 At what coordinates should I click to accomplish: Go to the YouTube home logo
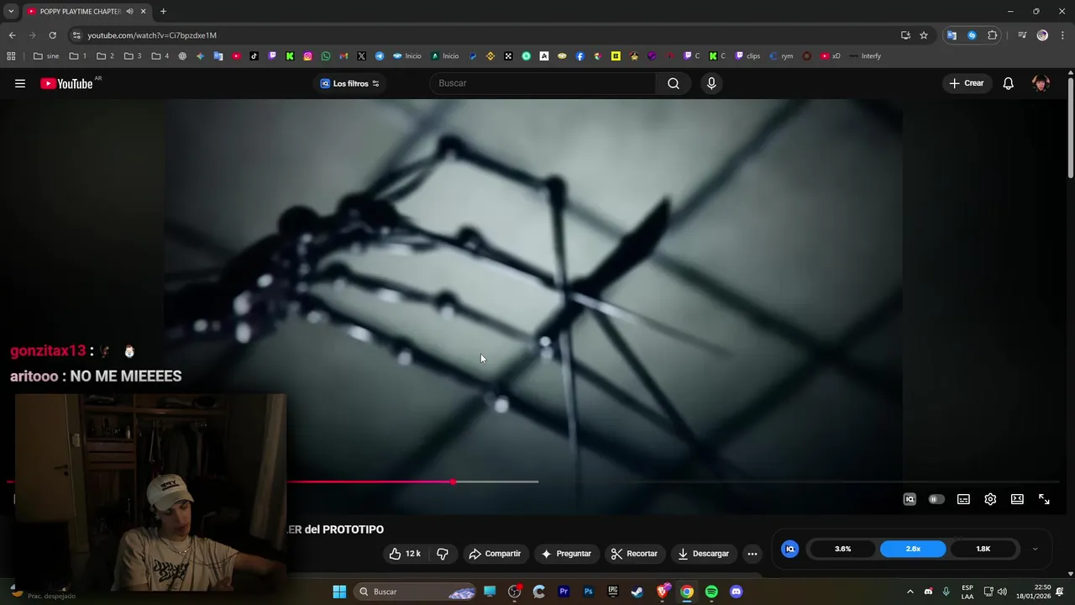(66, 83)
